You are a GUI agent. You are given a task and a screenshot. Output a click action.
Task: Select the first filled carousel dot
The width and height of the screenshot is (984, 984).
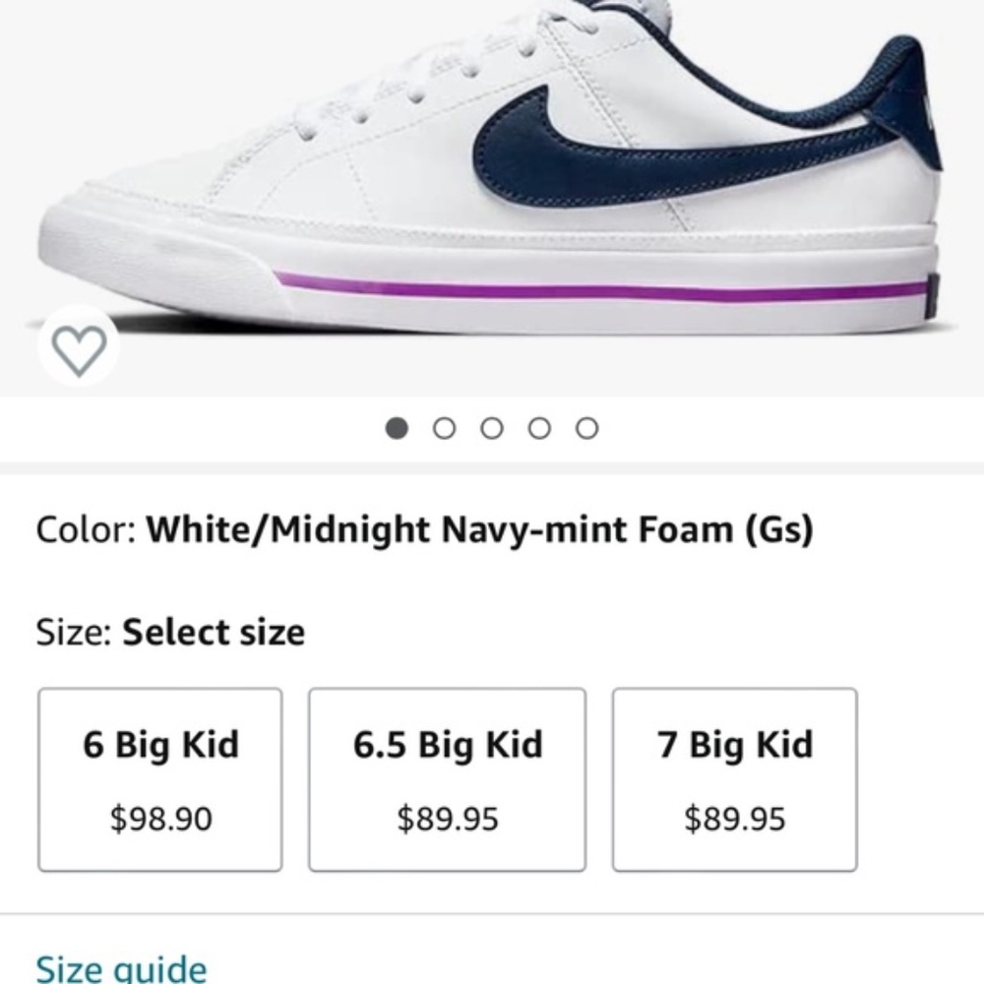398,427
